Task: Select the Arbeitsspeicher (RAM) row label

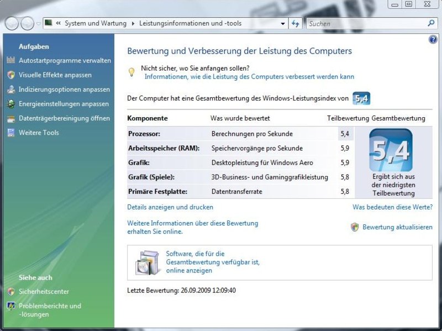Action: [164, 148]
